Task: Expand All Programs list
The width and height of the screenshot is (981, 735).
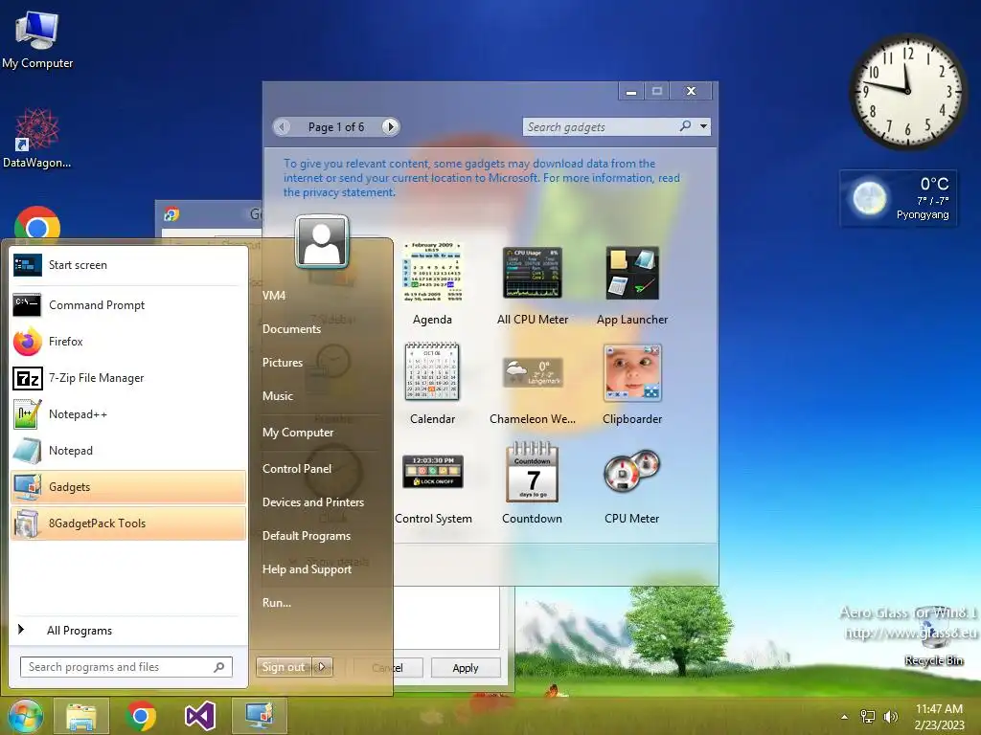Action: (x=127, y=630)
